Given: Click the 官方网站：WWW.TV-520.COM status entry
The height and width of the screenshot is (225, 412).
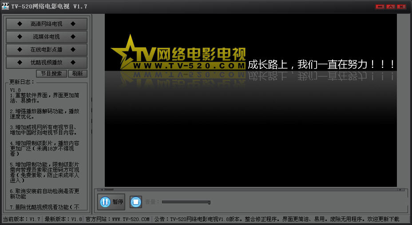Looking at the screenshot, I should (118, 219).
